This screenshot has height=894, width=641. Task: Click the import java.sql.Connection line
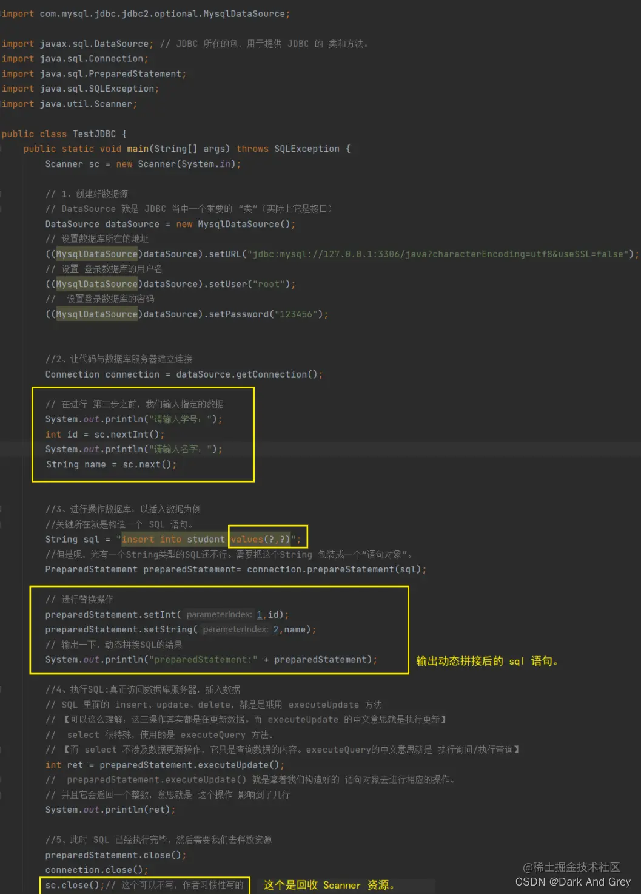pyautogui.click(x=75, y=59)
